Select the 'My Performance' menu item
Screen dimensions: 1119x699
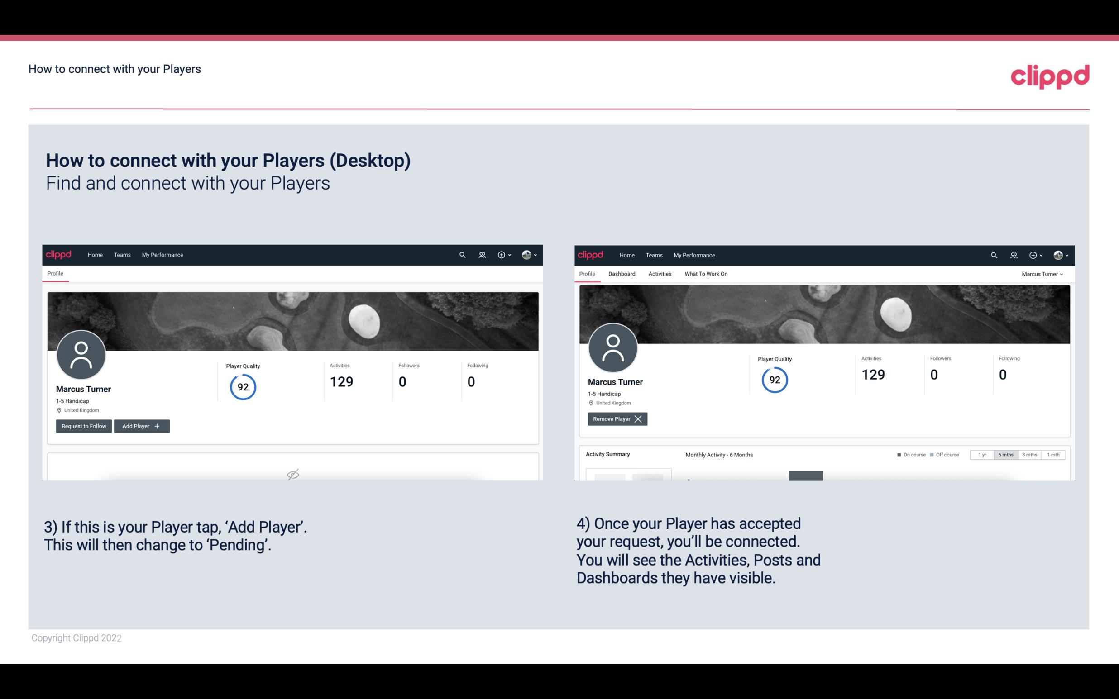(161, 254)
